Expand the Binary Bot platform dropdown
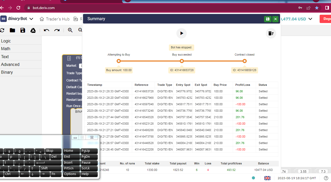 [x=31, y=19]
